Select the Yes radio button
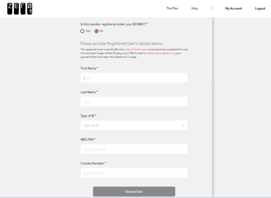Viewport: 271px width, 198px height. point(82,31)
